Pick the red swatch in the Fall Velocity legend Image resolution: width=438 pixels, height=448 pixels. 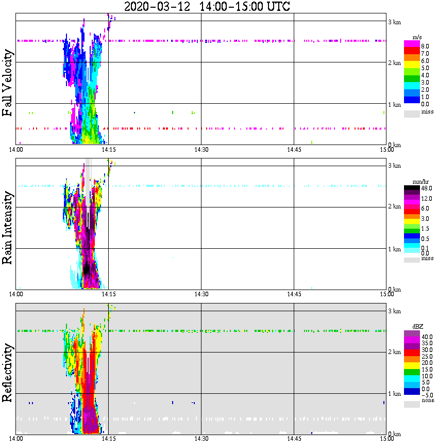(x=412, y=51)
